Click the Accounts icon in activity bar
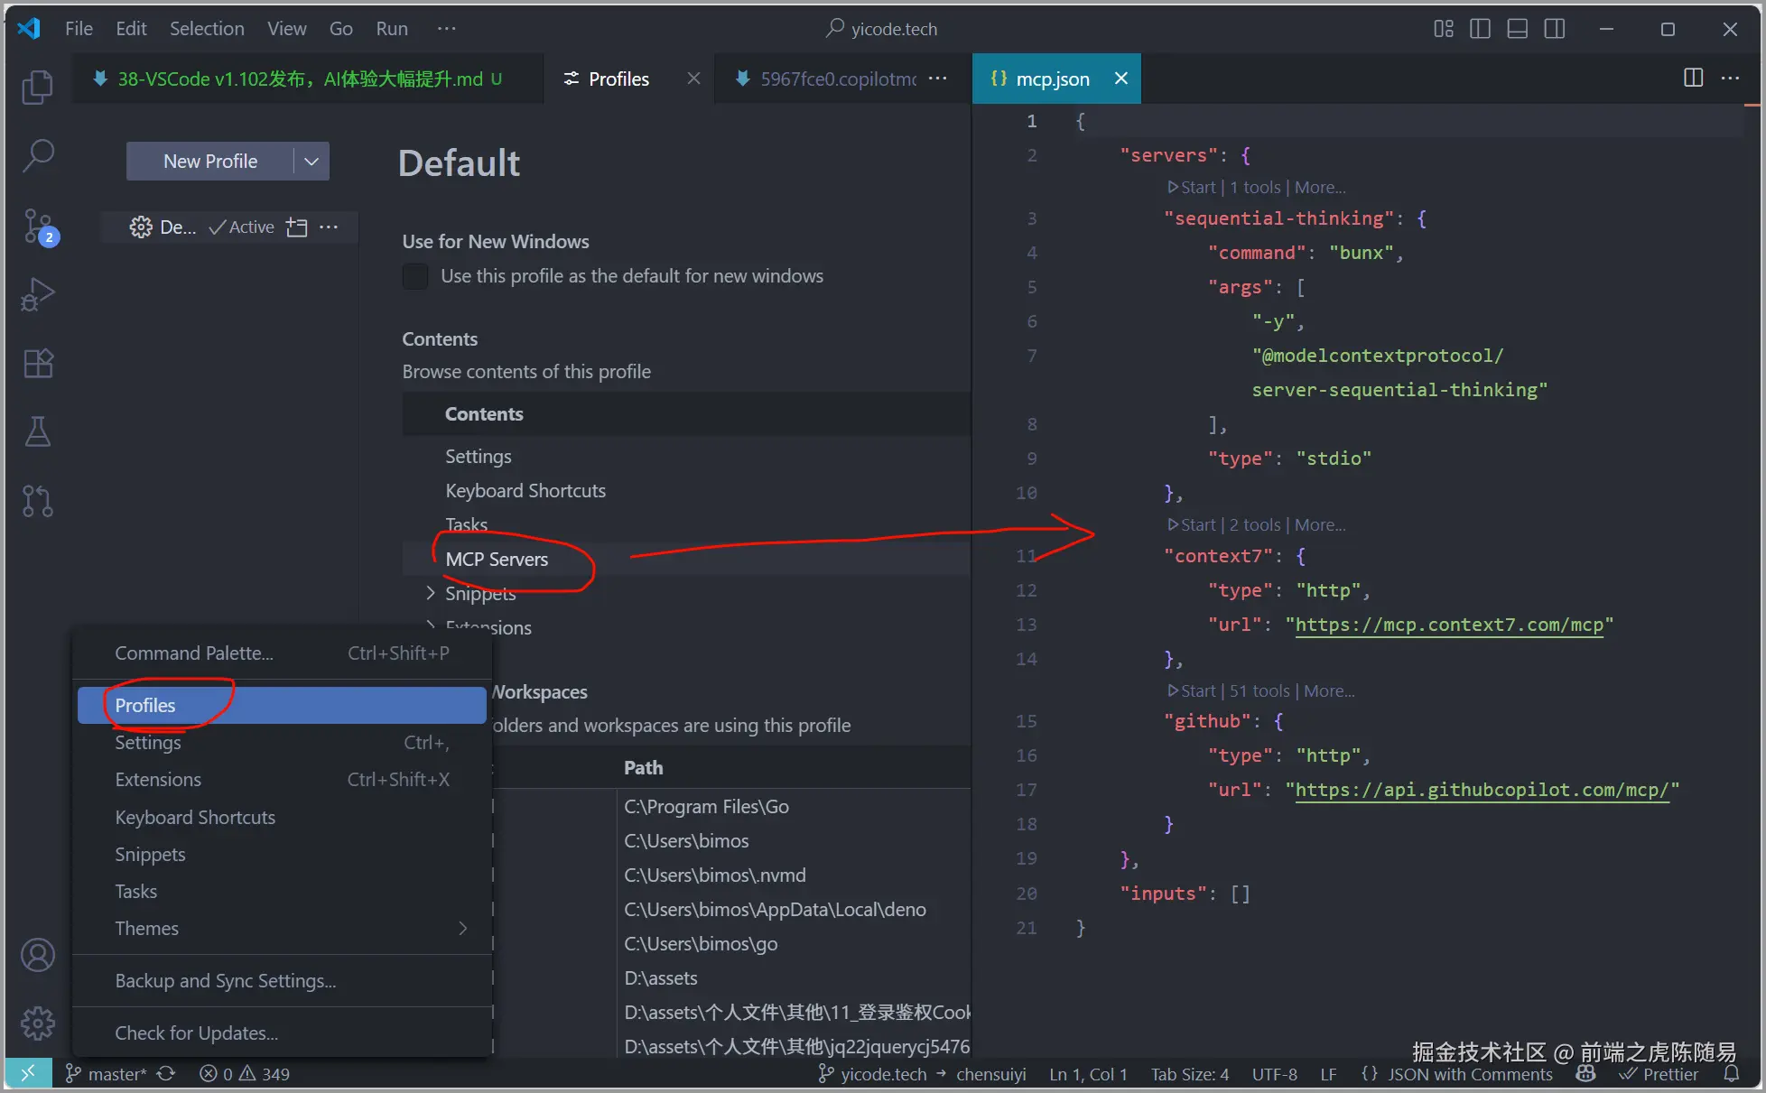This screenshot has height=1093, width=1766. 37,955
